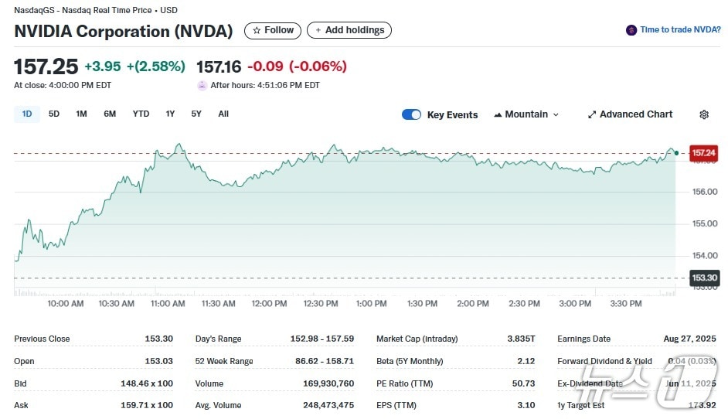
Task: Switch to the 5D time range
Action: coord(54,114)
